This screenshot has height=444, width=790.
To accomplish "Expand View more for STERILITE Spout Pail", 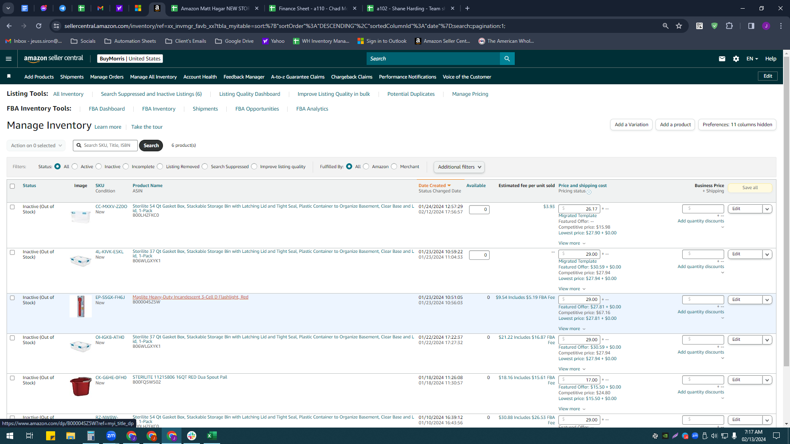I will pyautogui.click(x=572, y=409).
